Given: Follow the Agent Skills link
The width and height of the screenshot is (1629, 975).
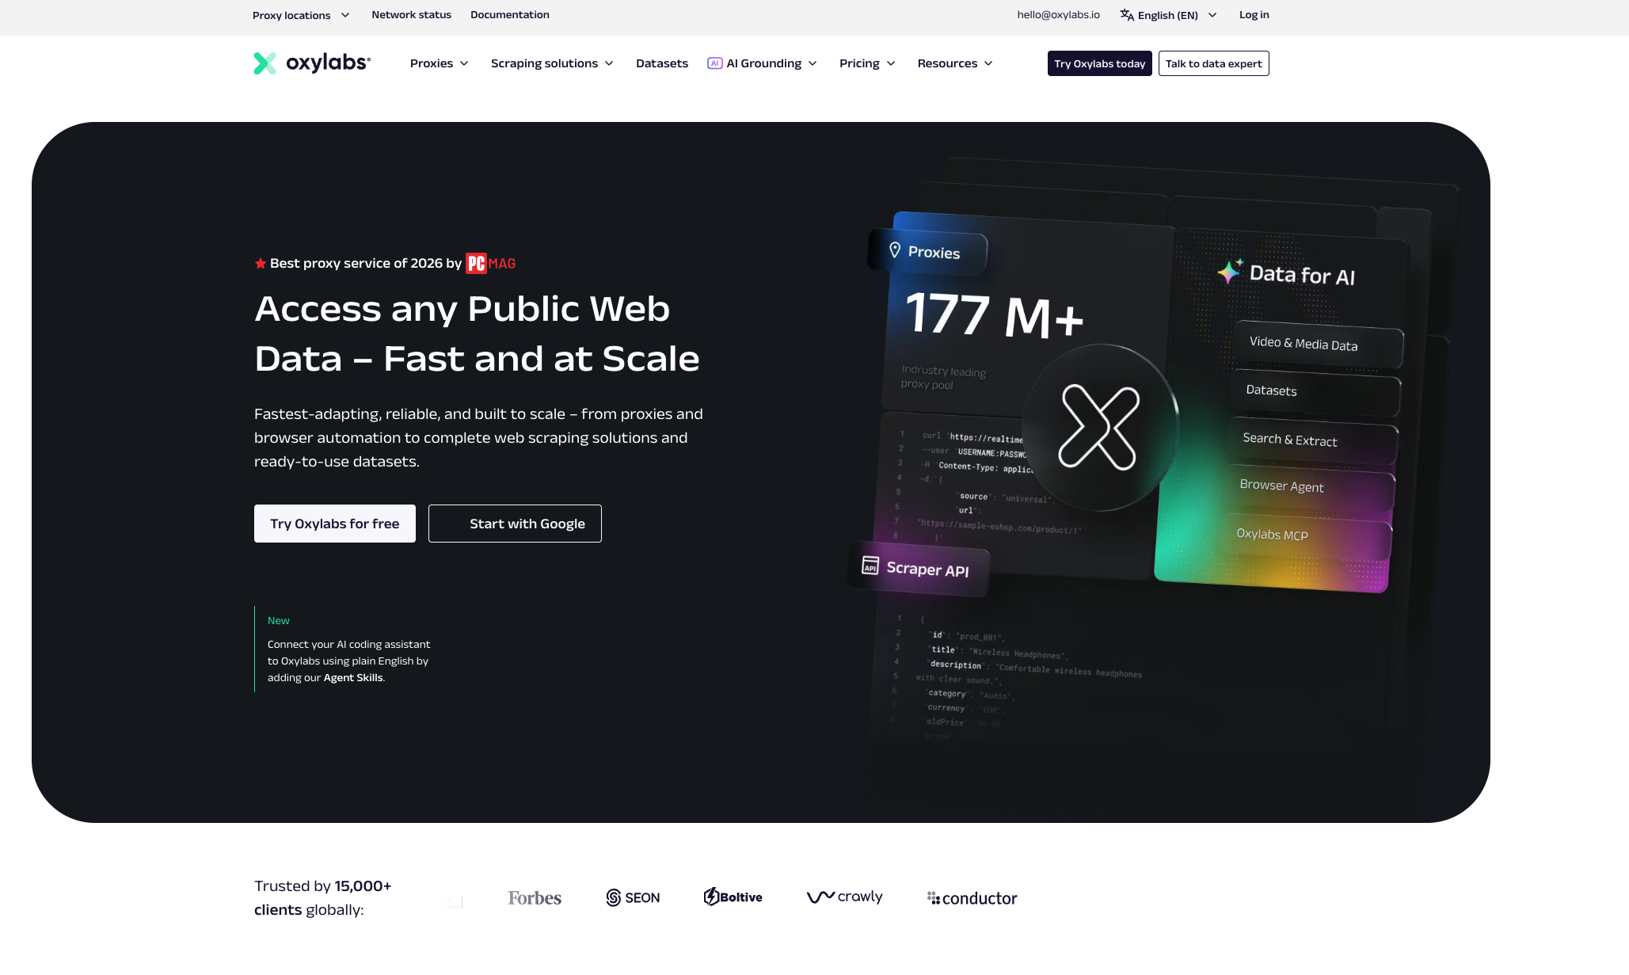Looking at the screenshot, I should (x=353, y=678).
